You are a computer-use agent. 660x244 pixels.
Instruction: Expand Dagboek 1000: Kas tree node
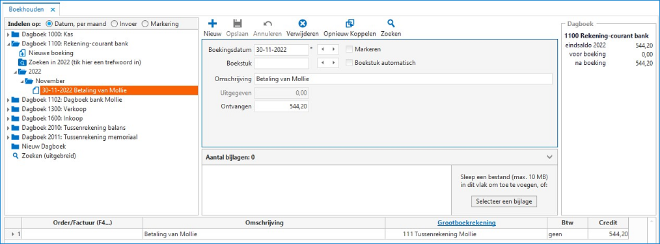8,34
